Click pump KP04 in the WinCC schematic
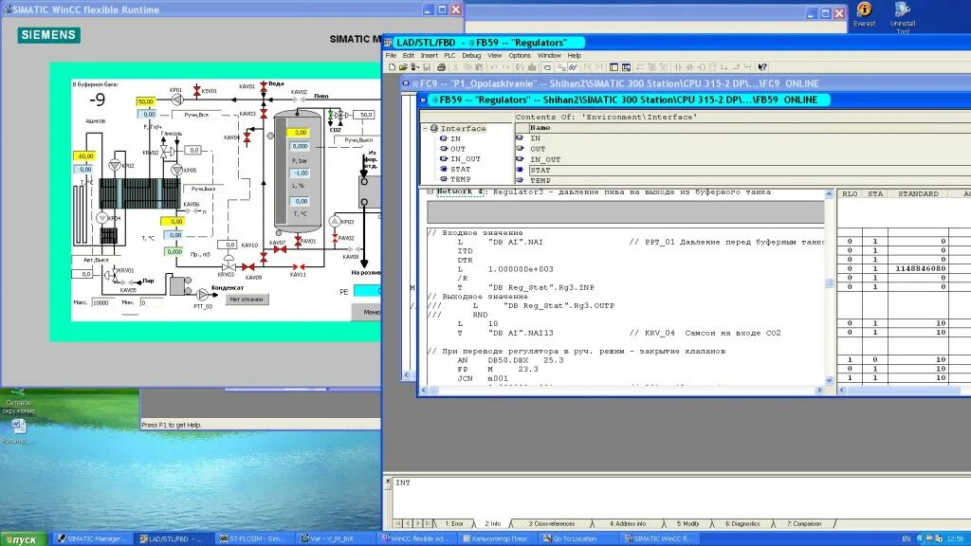The width and height of the screenshot is (971, 546). 102,218
